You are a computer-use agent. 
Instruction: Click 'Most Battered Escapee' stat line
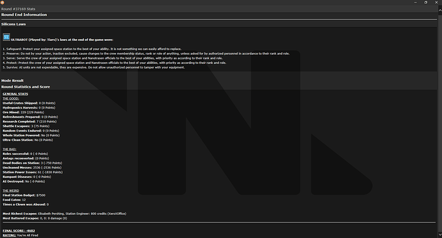click(35, 218)
